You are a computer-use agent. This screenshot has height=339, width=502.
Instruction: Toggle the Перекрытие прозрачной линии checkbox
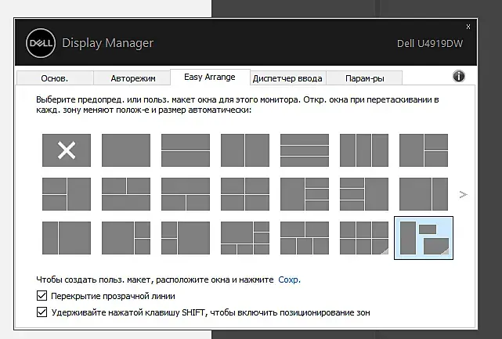pyautogui.click(x=42, y=296)
